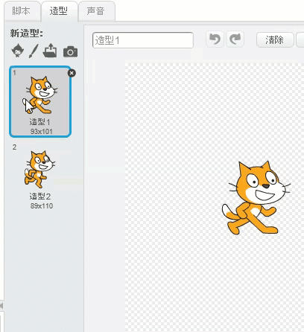The height and width of the screenshot is (332, 304).
Task: Click the cat sprite on the canvas
Action: click(x=256, y=197)
